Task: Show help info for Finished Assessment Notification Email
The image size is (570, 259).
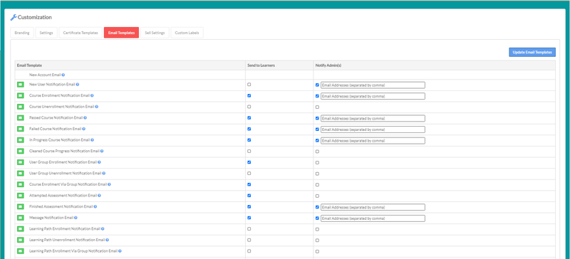Action: pyautogui.click(x=95, y=206)
